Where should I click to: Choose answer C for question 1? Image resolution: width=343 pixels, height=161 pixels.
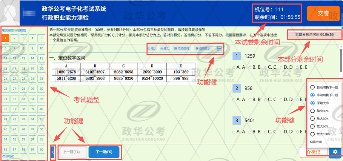270,67
